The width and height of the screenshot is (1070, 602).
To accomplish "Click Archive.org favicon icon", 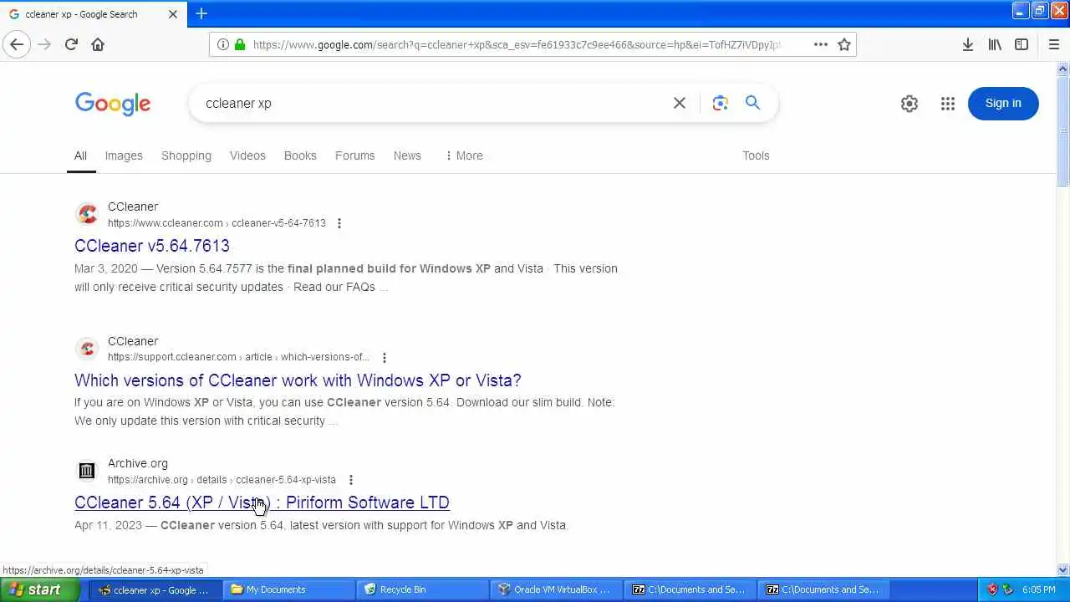I will point(87,471).
